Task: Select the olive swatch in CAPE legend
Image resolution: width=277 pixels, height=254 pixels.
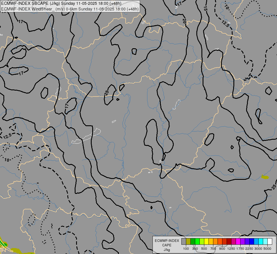Action: point(188,242)
